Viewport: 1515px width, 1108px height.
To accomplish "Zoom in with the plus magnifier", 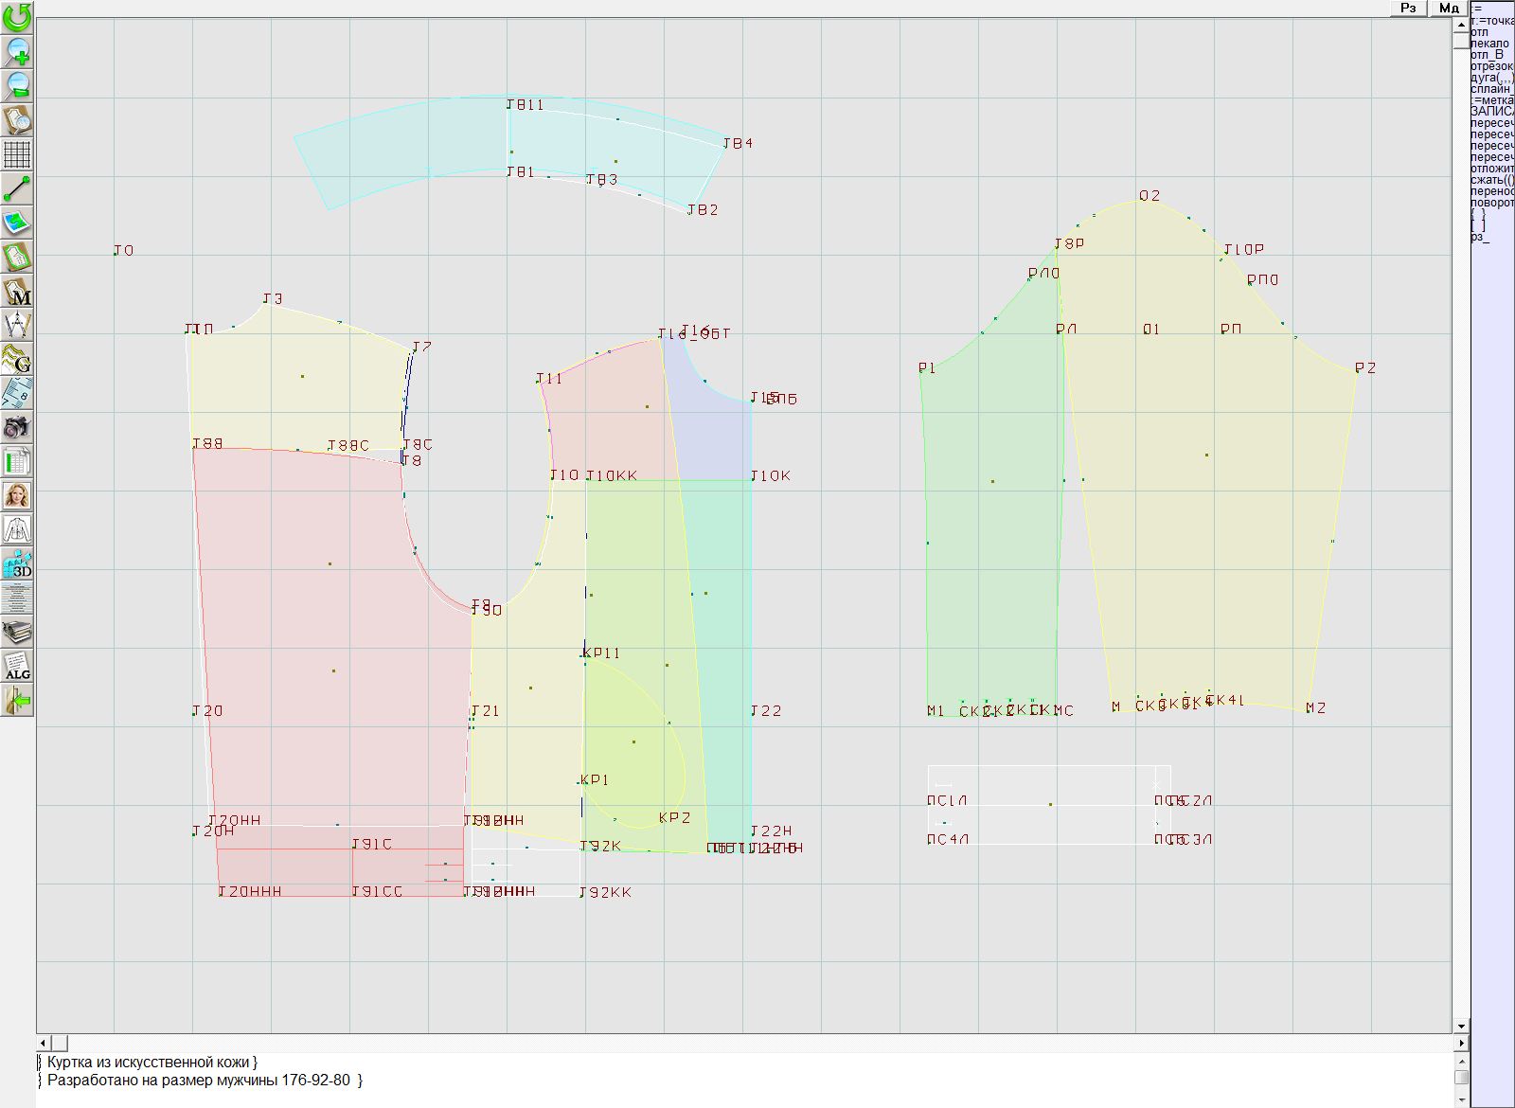I will point(17,51).
